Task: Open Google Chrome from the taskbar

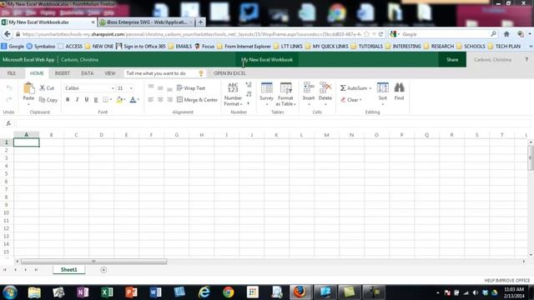Action: [x=228, y=292]
